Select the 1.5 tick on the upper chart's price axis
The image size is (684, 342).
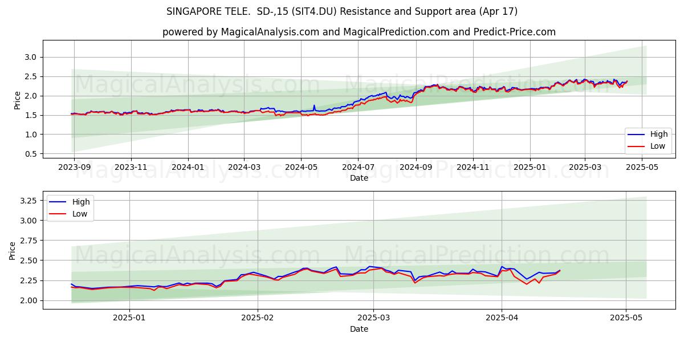pyautogui.click(x=31, y=115)
